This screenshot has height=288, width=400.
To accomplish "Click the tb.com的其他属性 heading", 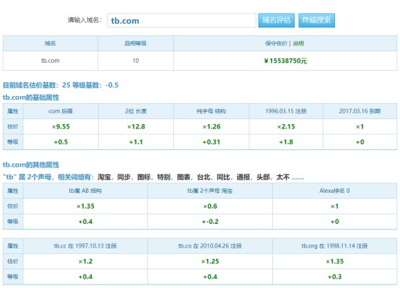I will click(x=31, y=165).
